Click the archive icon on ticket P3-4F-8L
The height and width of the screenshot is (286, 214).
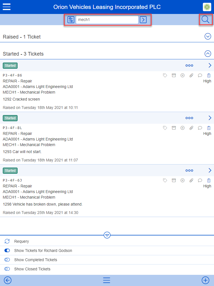pyautogui.click(x=174, y=128)
